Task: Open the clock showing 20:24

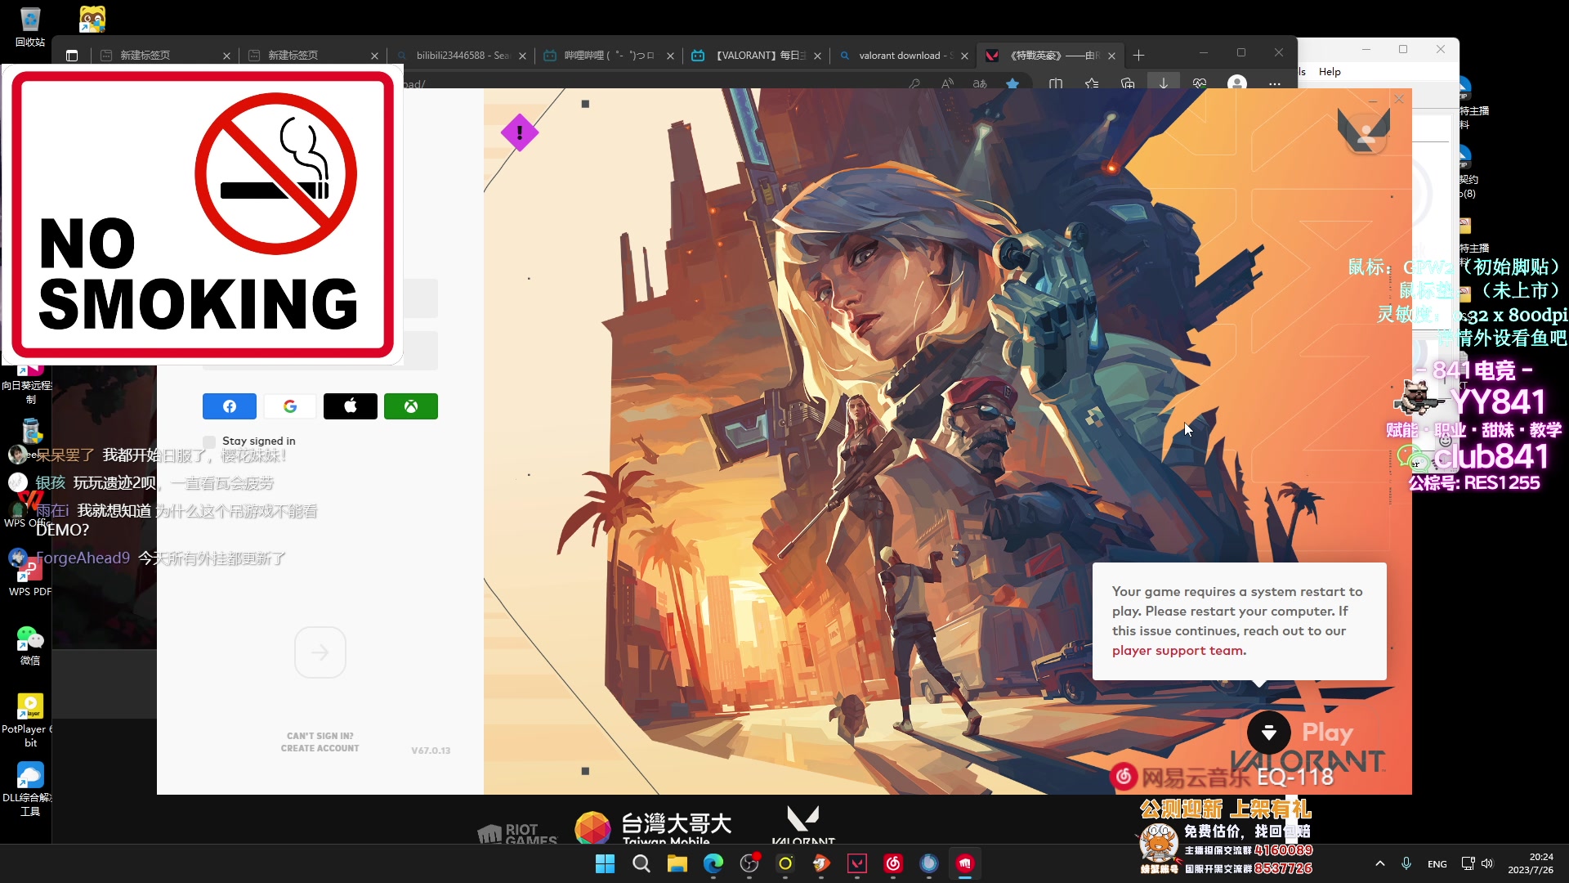Action: (1531, 863)
